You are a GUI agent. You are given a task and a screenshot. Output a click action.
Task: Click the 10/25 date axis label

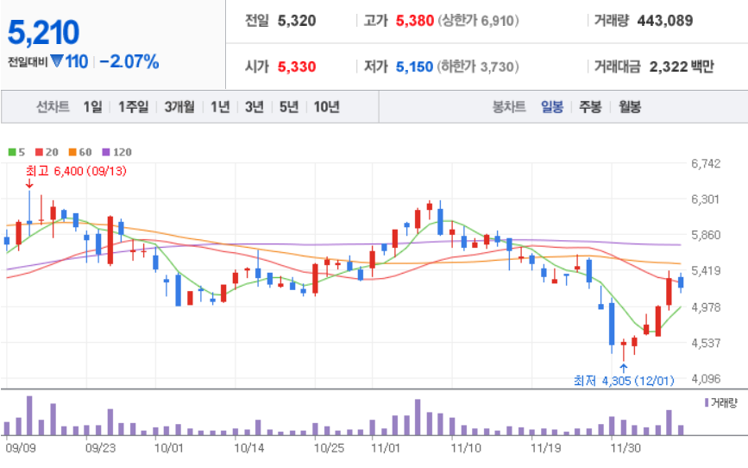[x=329, y=448]
